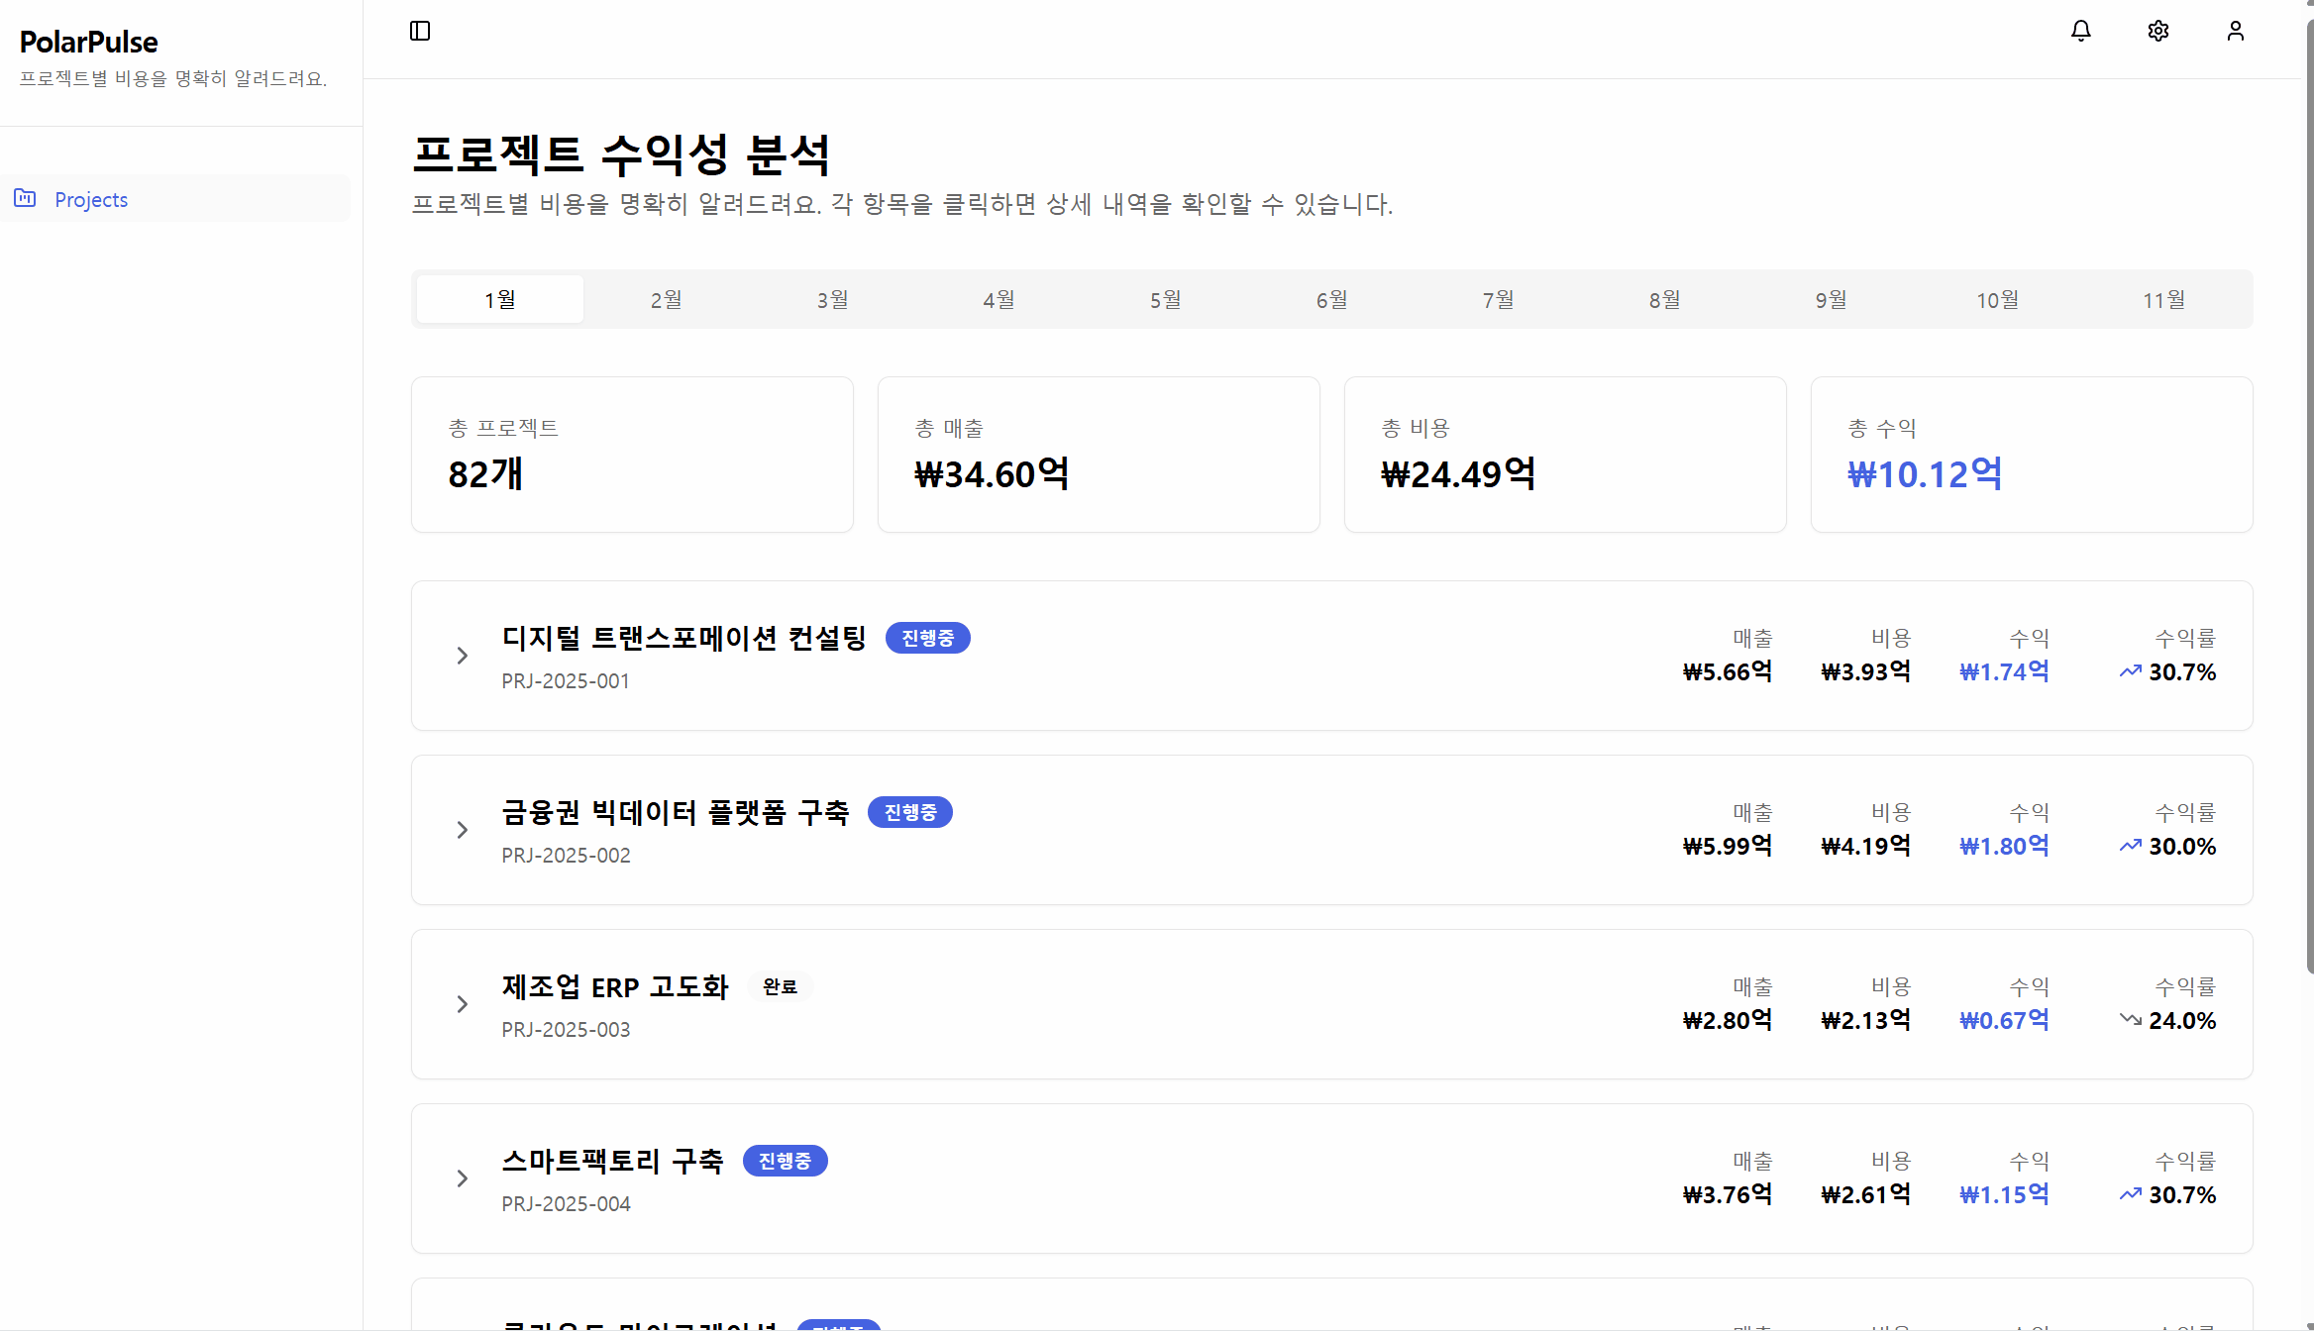Toggle the sidebar panel icon
The width and height of the screenshot is (2314, 1331).
click(x=420, y=31)
